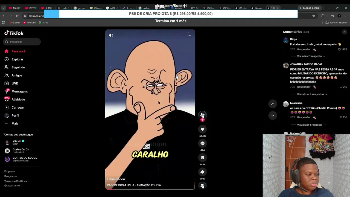Screen dimensions: 350x197
Task: Open the YouTube bookmark
Action: pos(29,23)
